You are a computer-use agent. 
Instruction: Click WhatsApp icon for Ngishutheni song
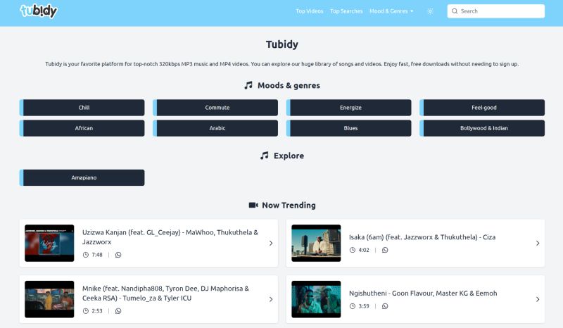[x=385, y=306]
